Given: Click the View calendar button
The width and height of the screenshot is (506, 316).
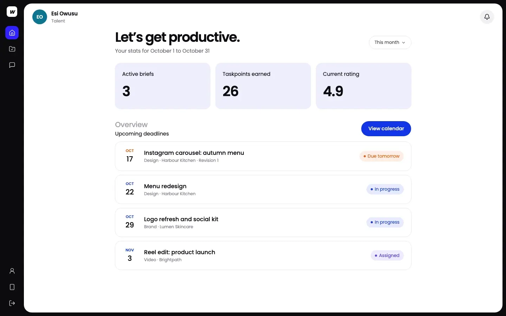Looking at the screenshot, I should coord(386,129).
